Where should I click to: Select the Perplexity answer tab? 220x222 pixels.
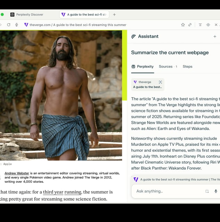(x=142, y=67)
